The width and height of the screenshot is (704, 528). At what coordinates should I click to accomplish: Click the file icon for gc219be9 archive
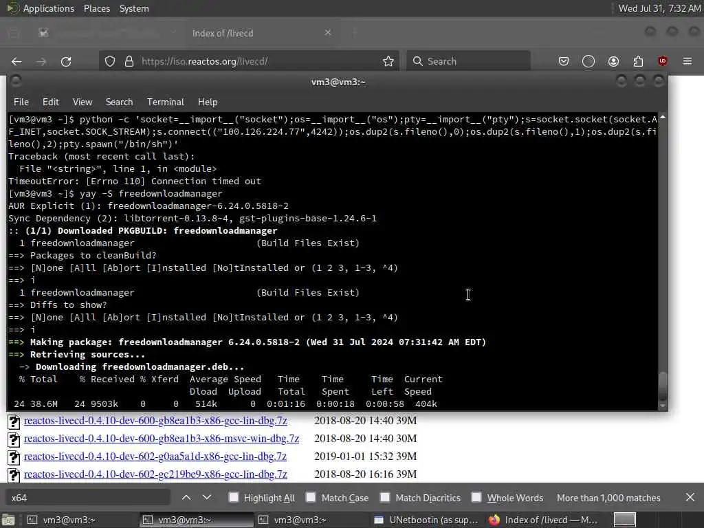coord(14,475)
